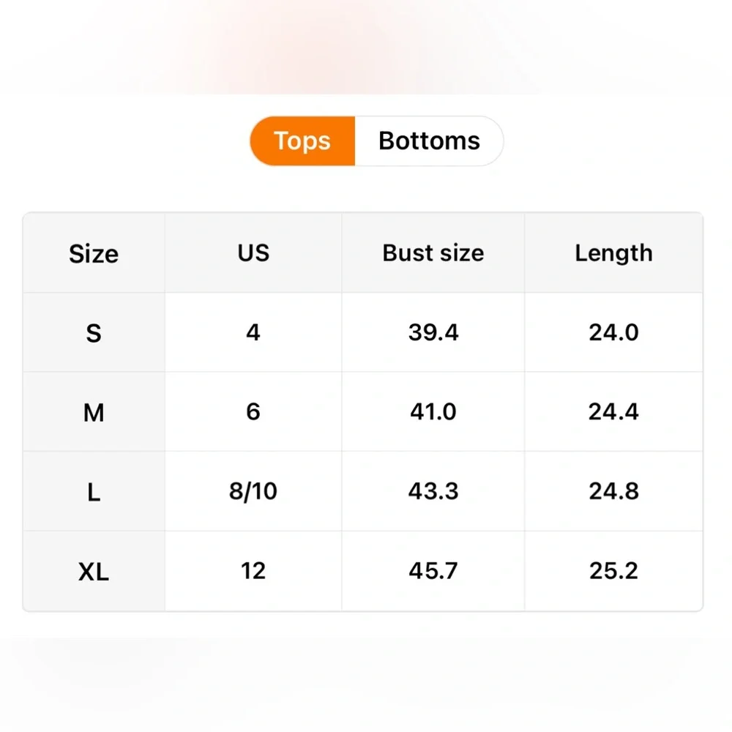Select the L size row label
The height and width of the screenshot is (732, 732).
pos(94,492)
